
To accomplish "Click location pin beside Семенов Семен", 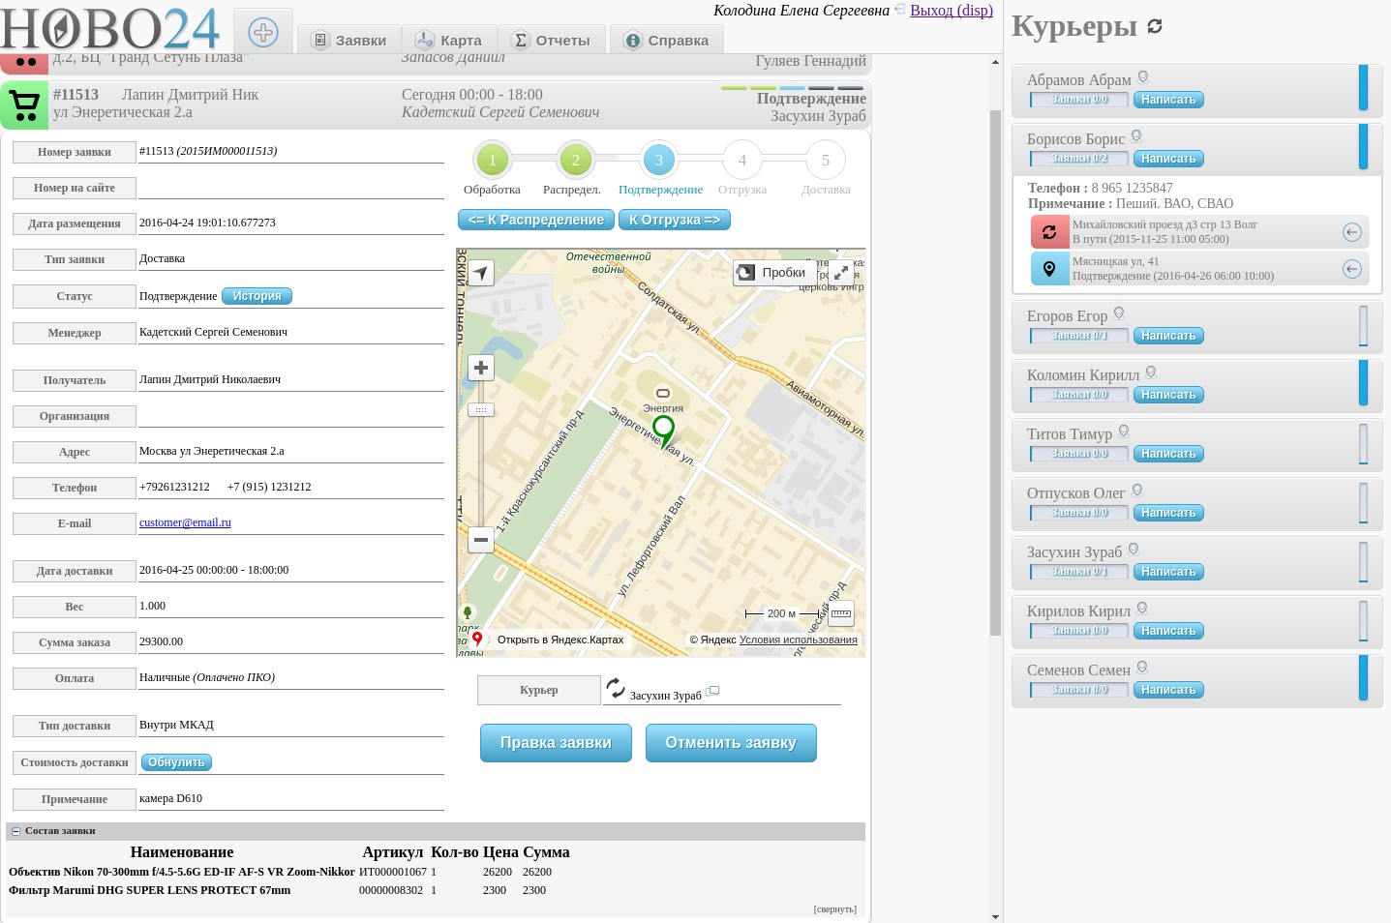I will point(1142,668).
